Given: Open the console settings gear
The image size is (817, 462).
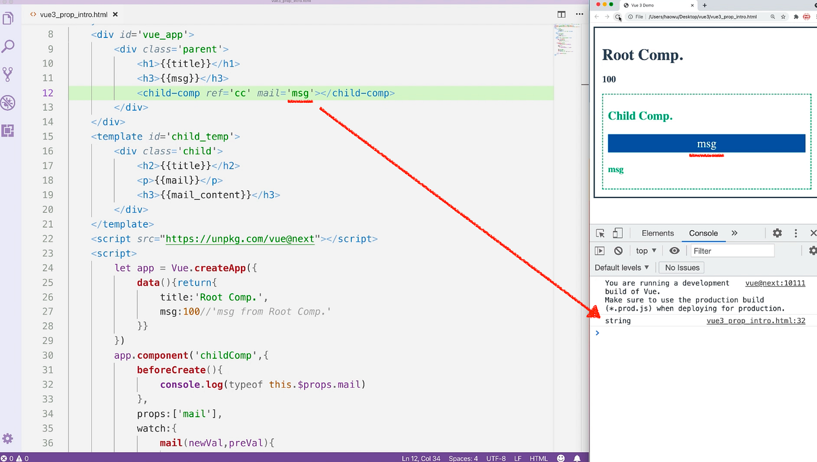Looking at the screenshot, I should click(813, 251).
